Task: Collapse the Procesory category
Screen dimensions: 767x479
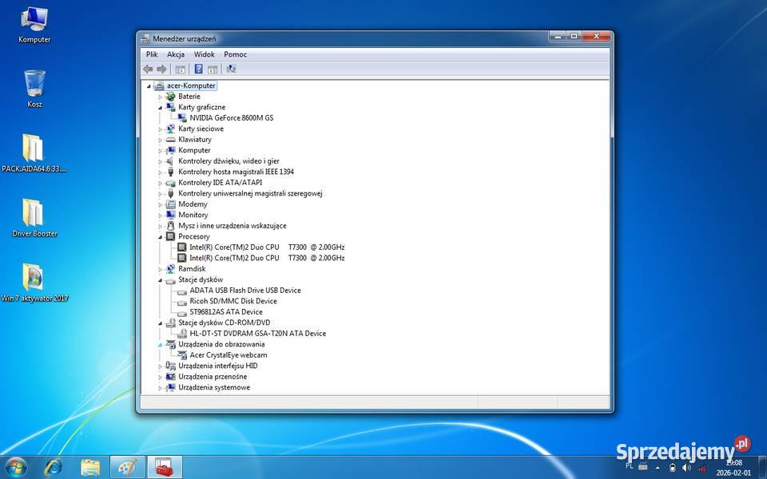Action: pos(161,236)
